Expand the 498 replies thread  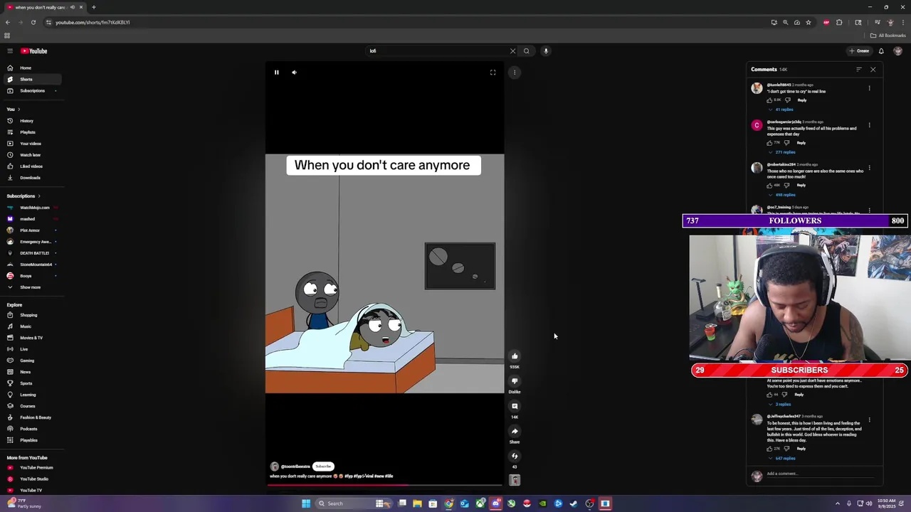(x=783, y=195)
